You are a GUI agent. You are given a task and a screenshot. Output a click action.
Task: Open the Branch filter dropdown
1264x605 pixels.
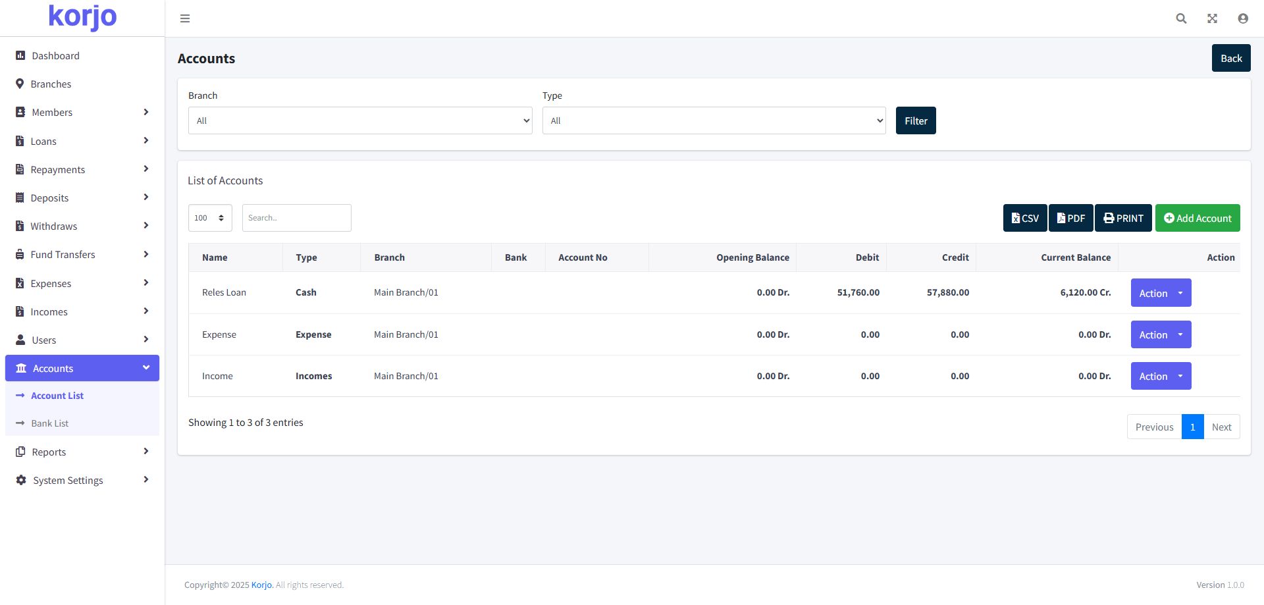(x=359, y=121)
